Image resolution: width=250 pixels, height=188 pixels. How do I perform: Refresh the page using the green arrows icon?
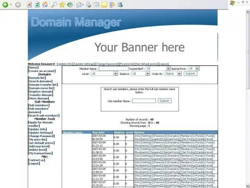tap(37, 5)
